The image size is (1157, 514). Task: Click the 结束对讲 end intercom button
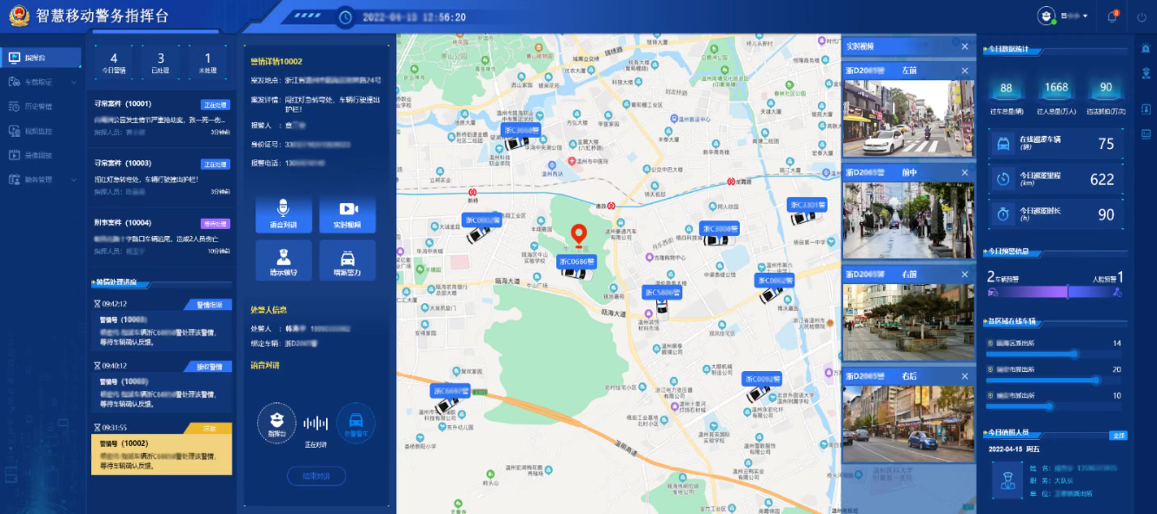[x=316, y=476]
